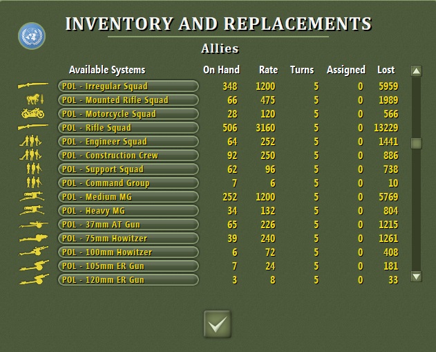Click Lost value 5959 for Irregular Squad
436x352 pixels.
tap(388, 86)
